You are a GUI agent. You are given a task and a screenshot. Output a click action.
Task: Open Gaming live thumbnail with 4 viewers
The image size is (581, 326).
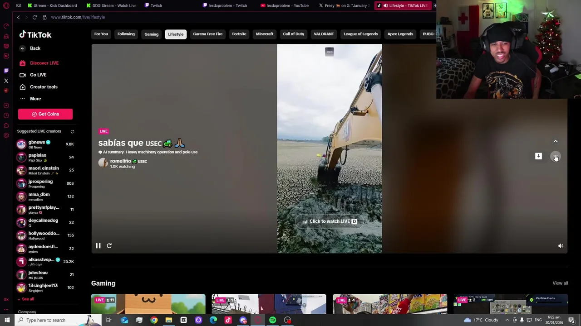point(390,304)
